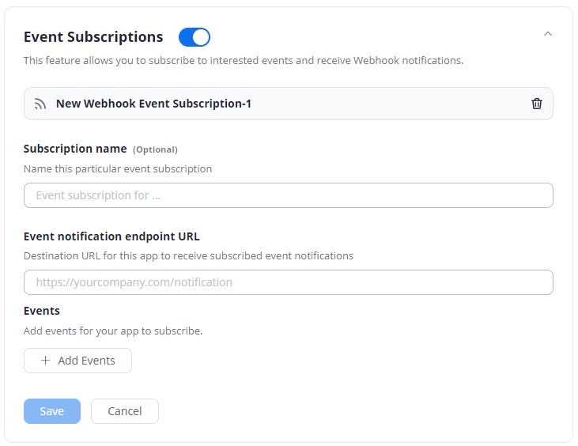Select New Webhook Event Subscription-1 row title
The image size is (578, 446).
point(153,104)
